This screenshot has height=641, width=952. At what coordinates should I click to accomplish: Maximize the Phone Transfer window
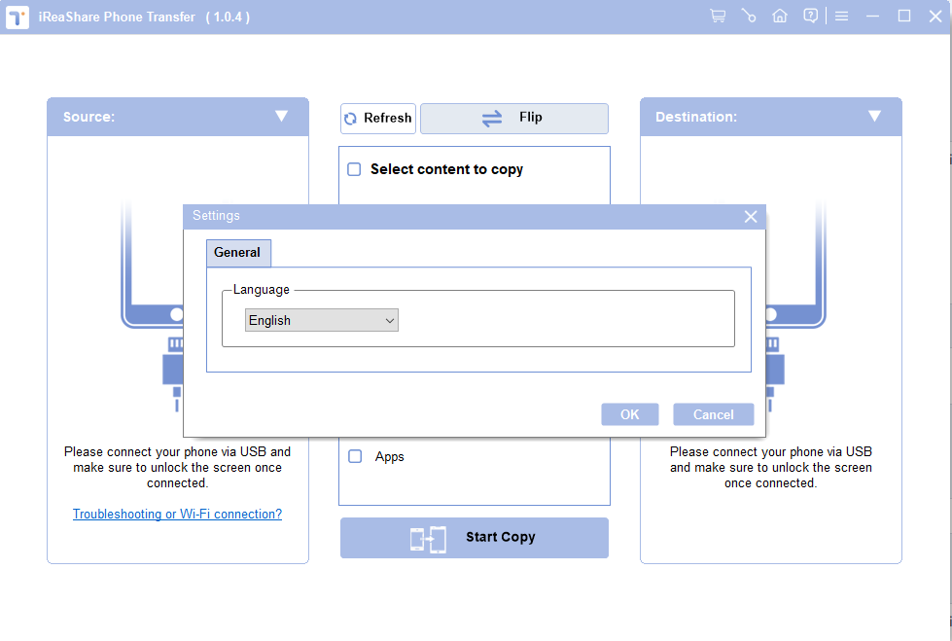(904, 17)
